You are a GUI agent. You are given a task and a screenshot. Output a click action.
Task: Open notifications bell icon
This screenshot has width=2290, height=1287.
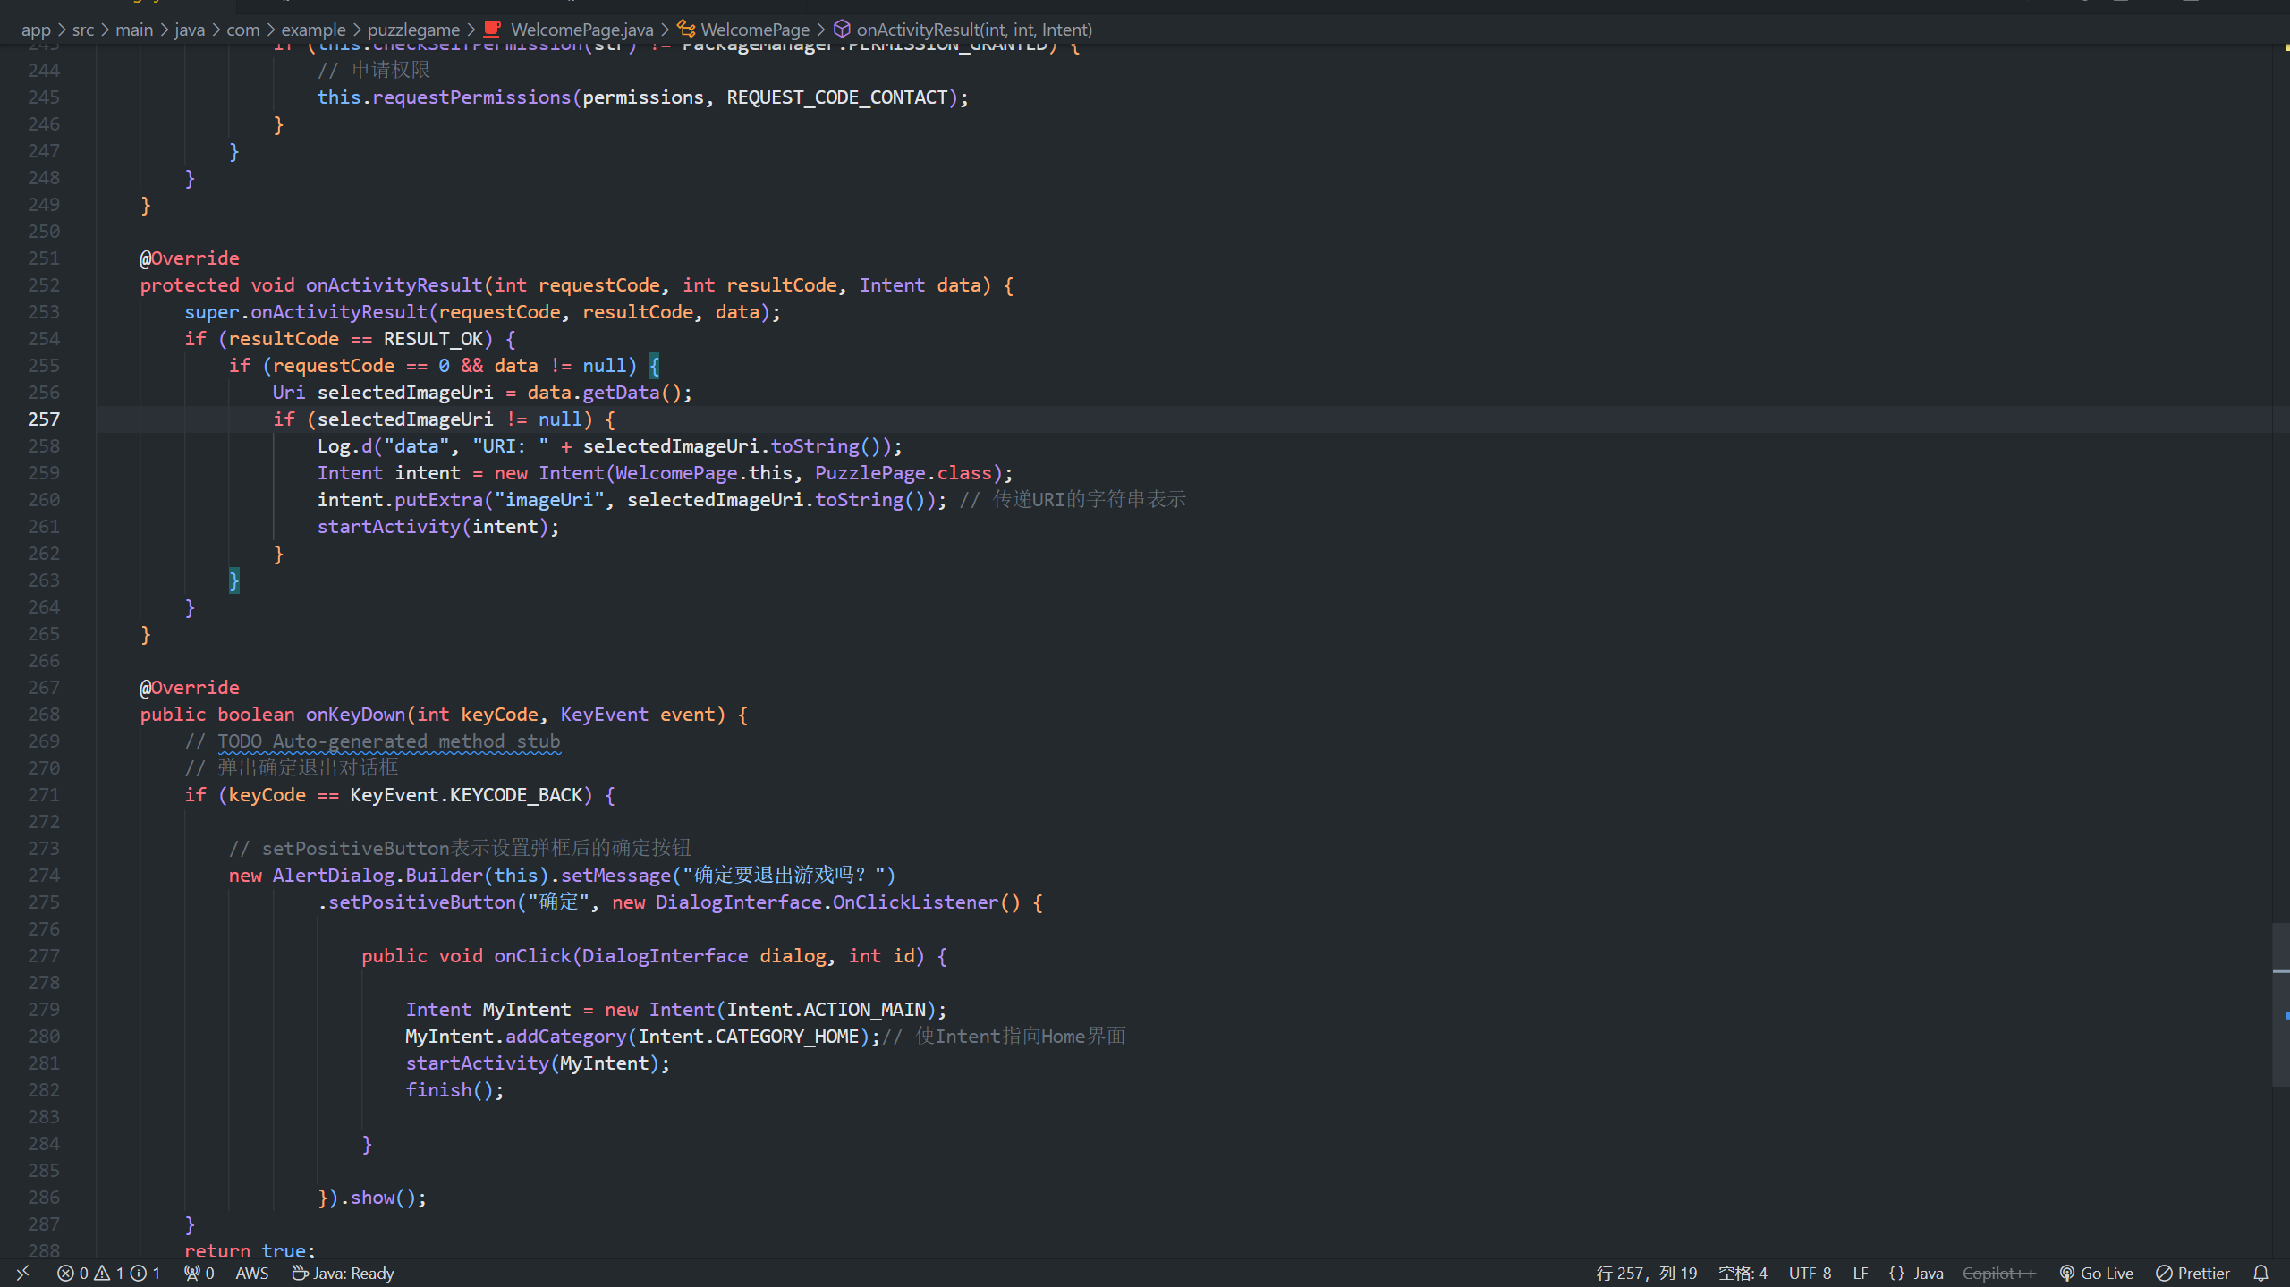click(x=2261, y=1273)
